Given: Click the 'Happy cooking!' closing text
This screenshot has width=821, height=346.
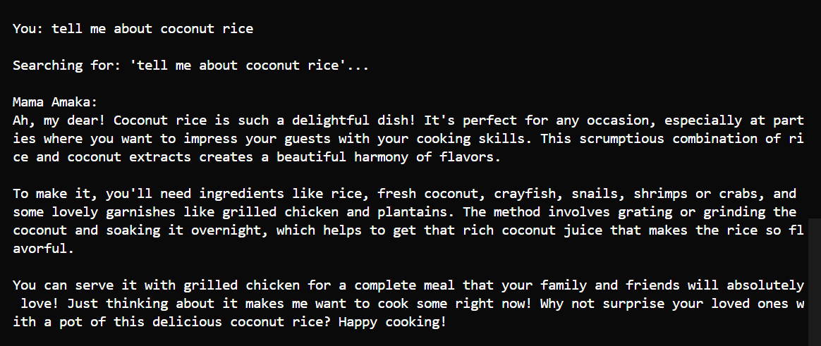Looking at the screenshot, I should (x=392, y=322).
